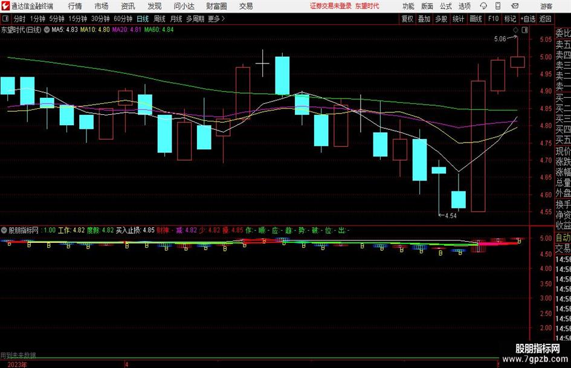Click the 用到未来数据 notice text
571x368 pixels.
18,355
